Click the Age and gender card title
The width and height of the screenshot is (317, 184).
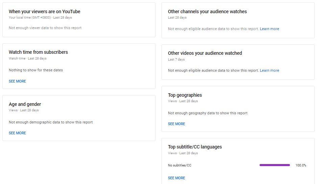25,104
